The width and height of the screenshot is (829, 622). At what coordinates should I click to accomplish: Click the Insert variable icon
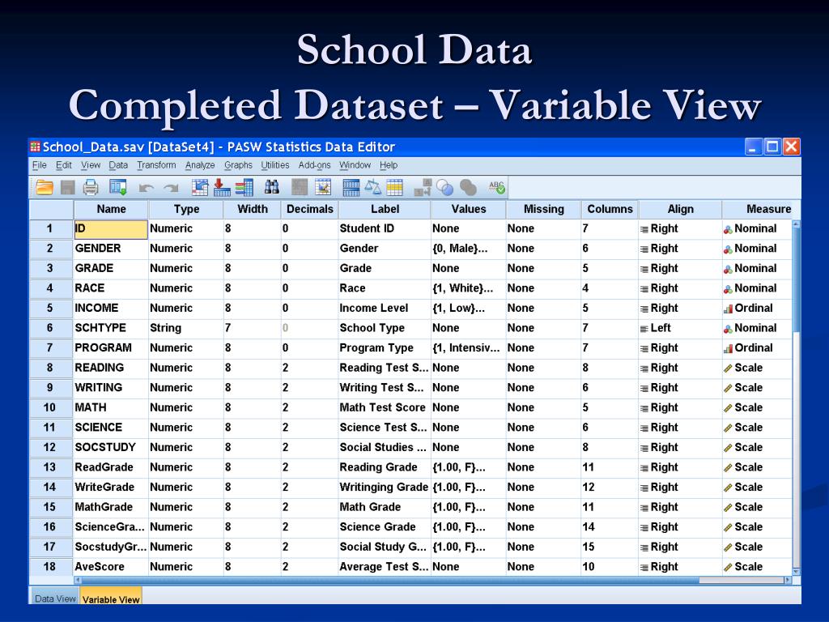coord(323,187)
